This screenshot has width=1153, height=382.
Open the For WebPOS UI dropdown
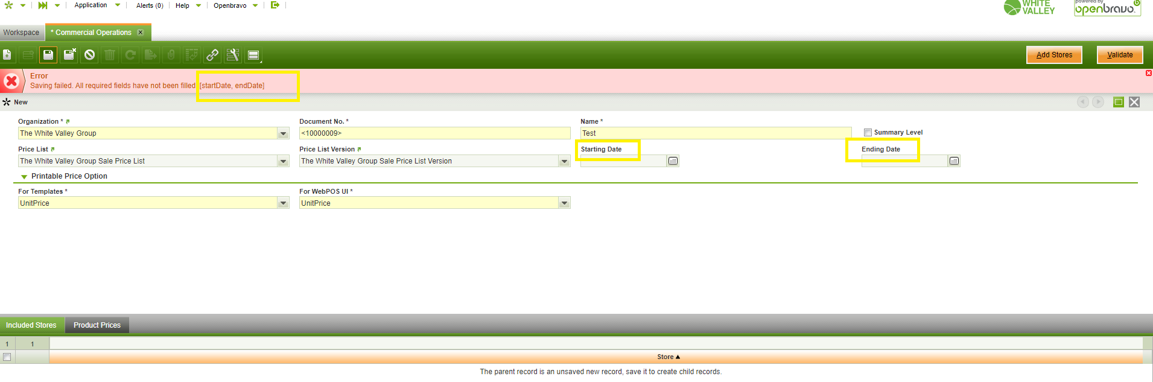point(564,203)
